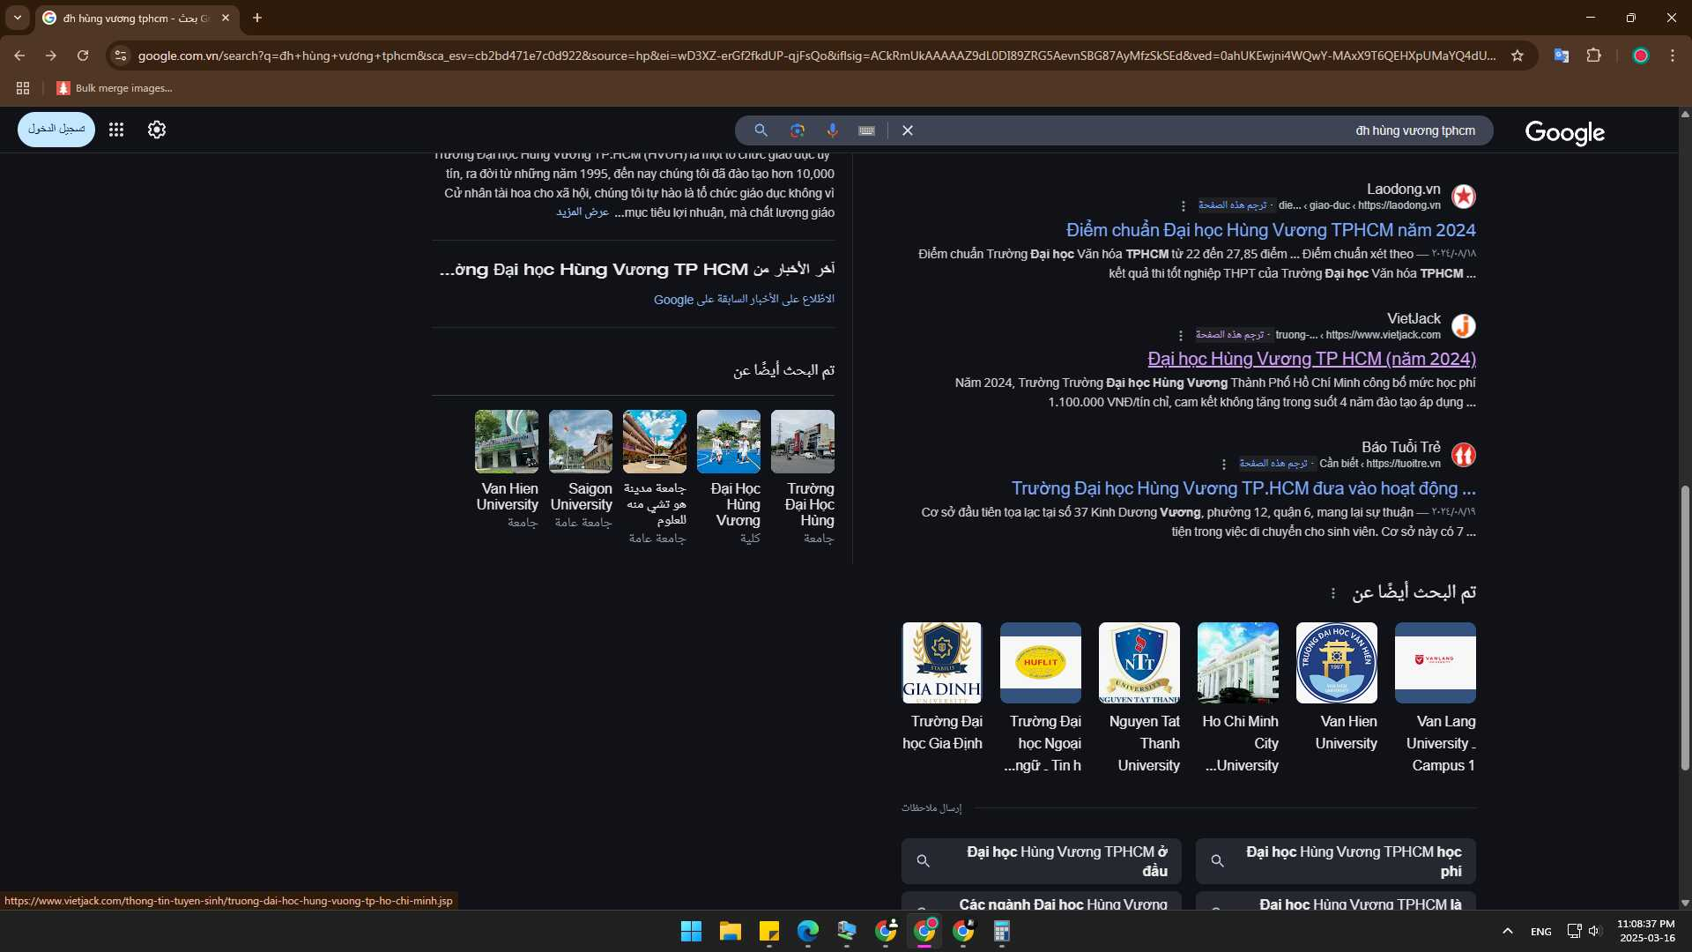Click the Google Translate extension icon
The height and width of the screenshot is (952, 1692).
(1562, 56)
